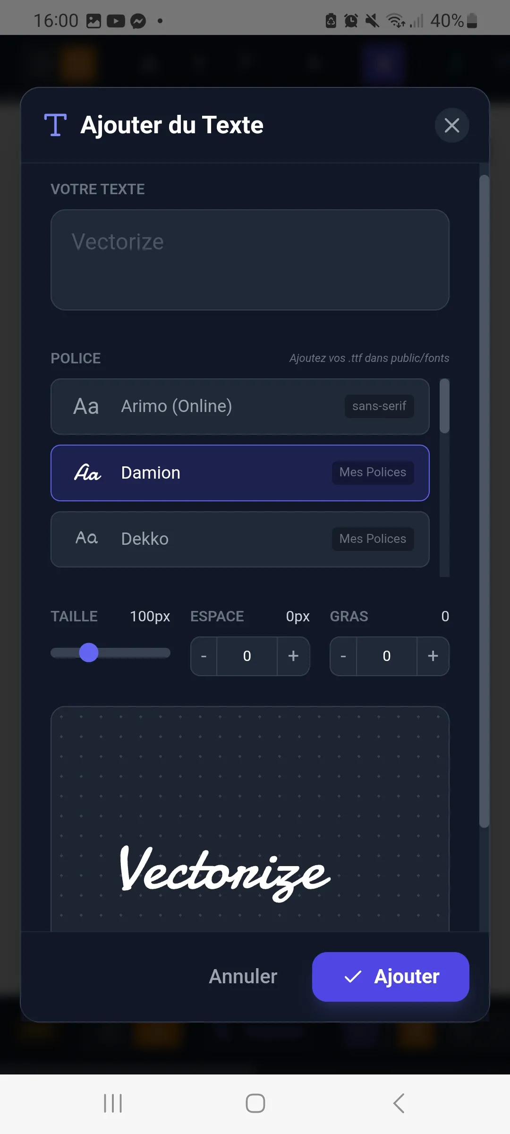The width and height of the screenshot is (510, 1134).
Task: Tap the Android home button
Action: [x=255, y=1104]
